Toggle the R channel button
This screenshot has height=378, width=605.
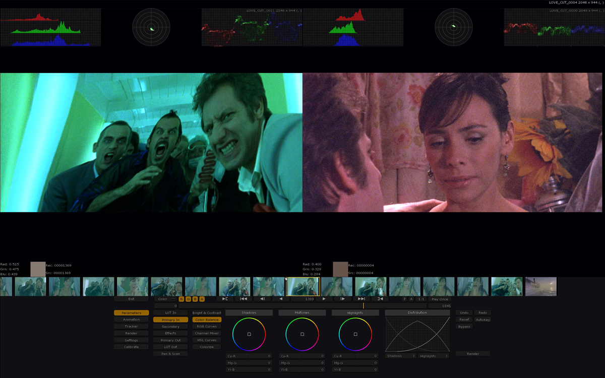(181, 299)
